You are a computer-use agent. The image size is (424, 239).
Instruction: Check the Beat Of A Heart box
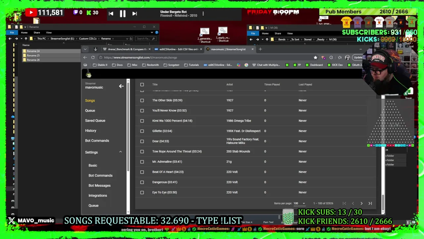pos(142,172)
